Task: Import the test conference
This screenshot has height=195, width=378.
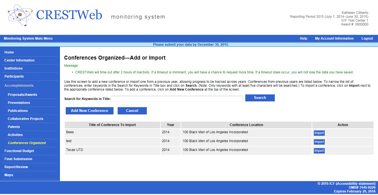Action: click(319, 142)
